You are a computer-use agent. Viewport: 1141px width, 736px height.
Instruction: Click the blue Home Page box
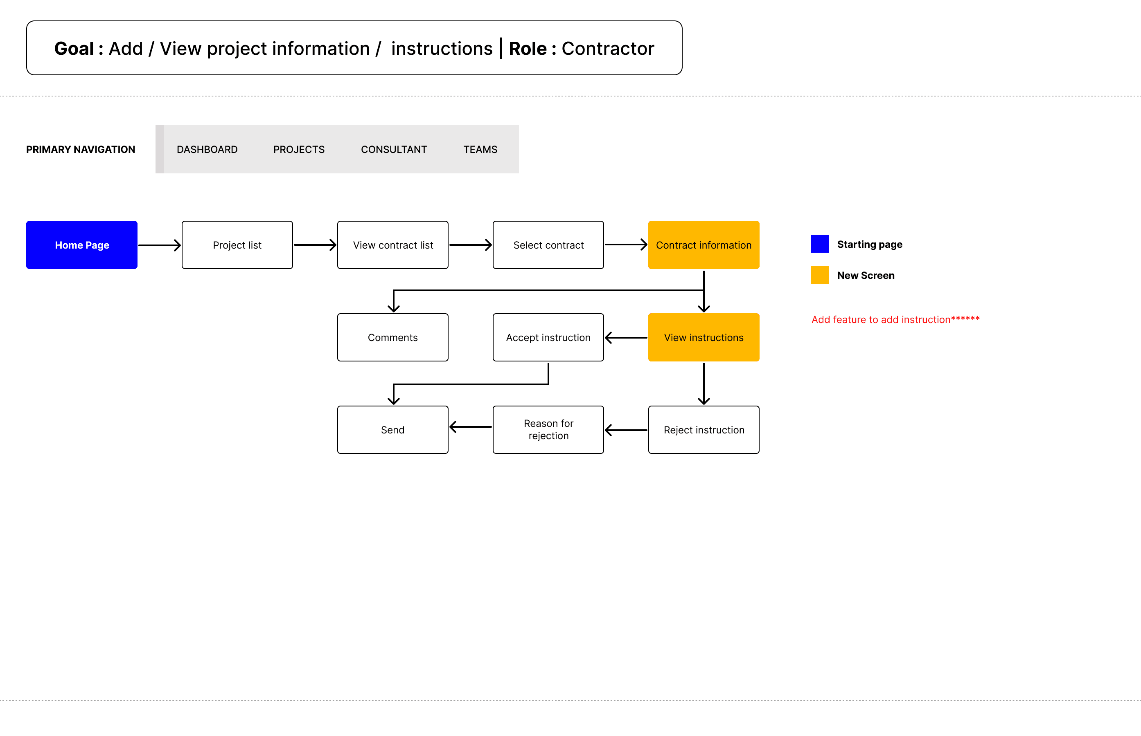[x=82, y=245]
